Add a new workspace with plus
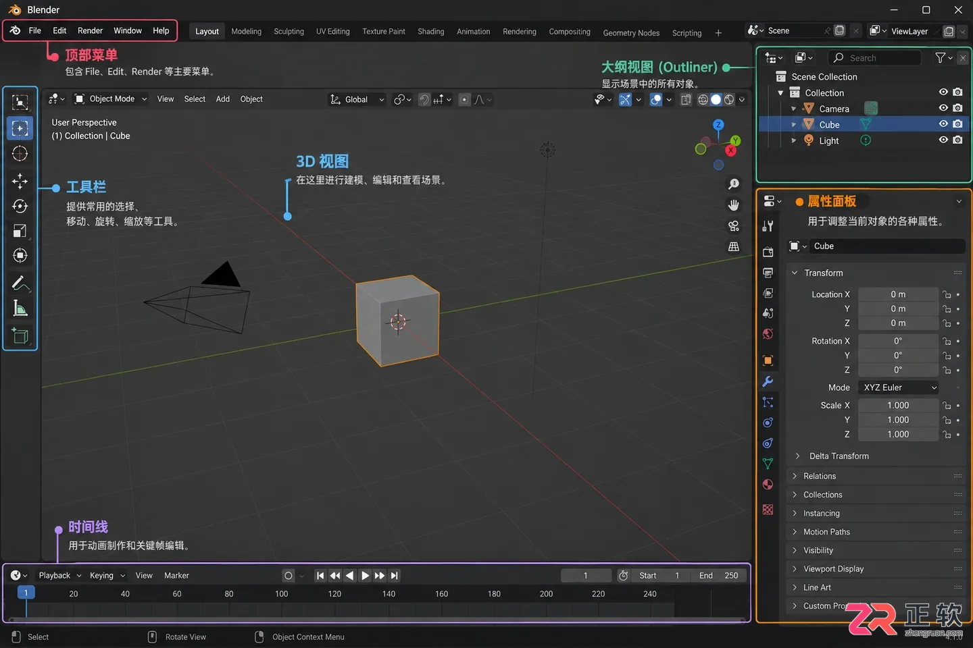The height and width of the screenshot is (648, 973). point(718,32)
